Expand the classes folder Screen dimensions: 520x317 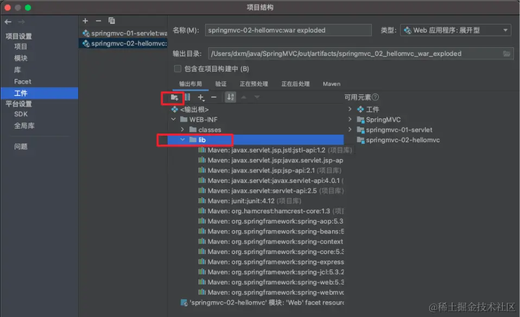pyautogui.click(x=182, y=129)
